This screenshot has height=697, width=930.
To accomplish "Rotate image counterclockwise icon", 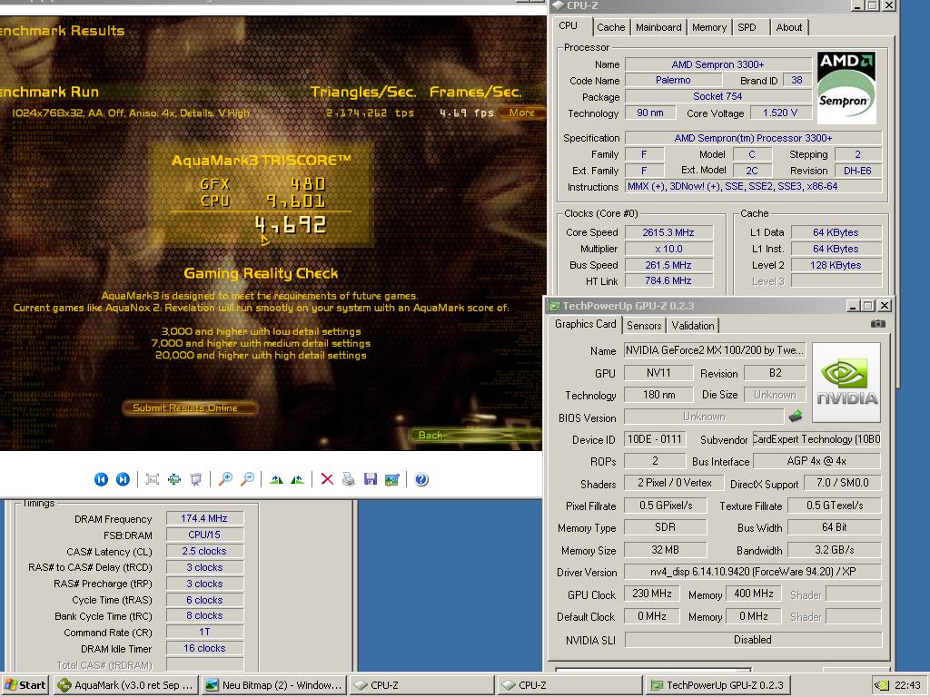I will [298, 479].
